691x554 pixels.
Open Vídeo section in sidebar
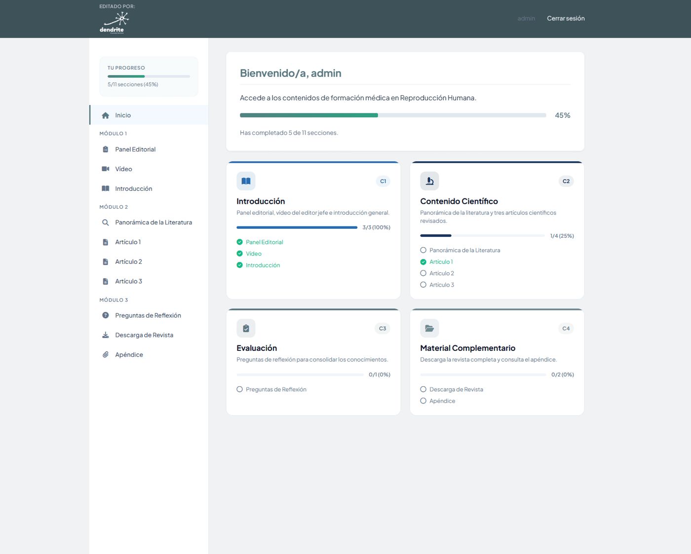pyautogui.click(x=149, y=169)
